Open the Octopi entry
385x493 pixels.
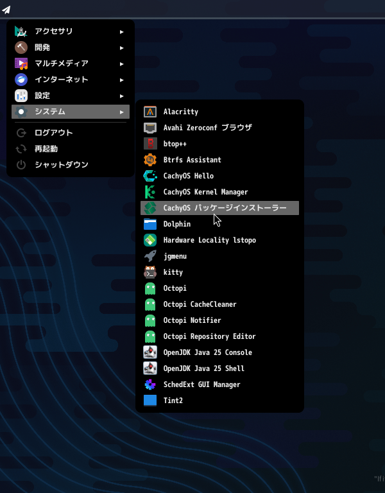(x=219, y=288)
